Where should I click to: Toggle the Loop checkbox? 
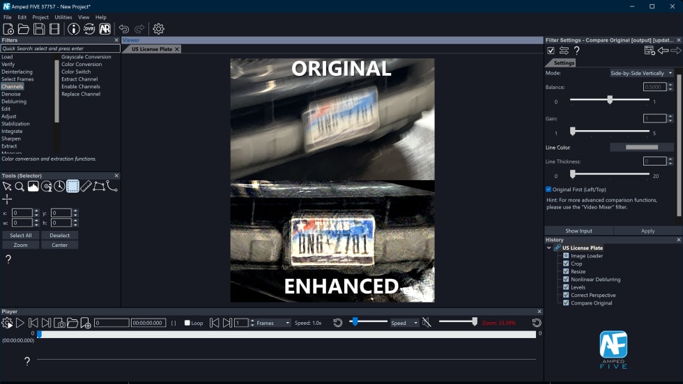click(187, 323)
